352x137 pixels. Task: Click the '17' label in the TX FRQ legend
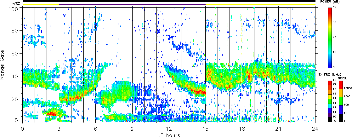(334, 84)
